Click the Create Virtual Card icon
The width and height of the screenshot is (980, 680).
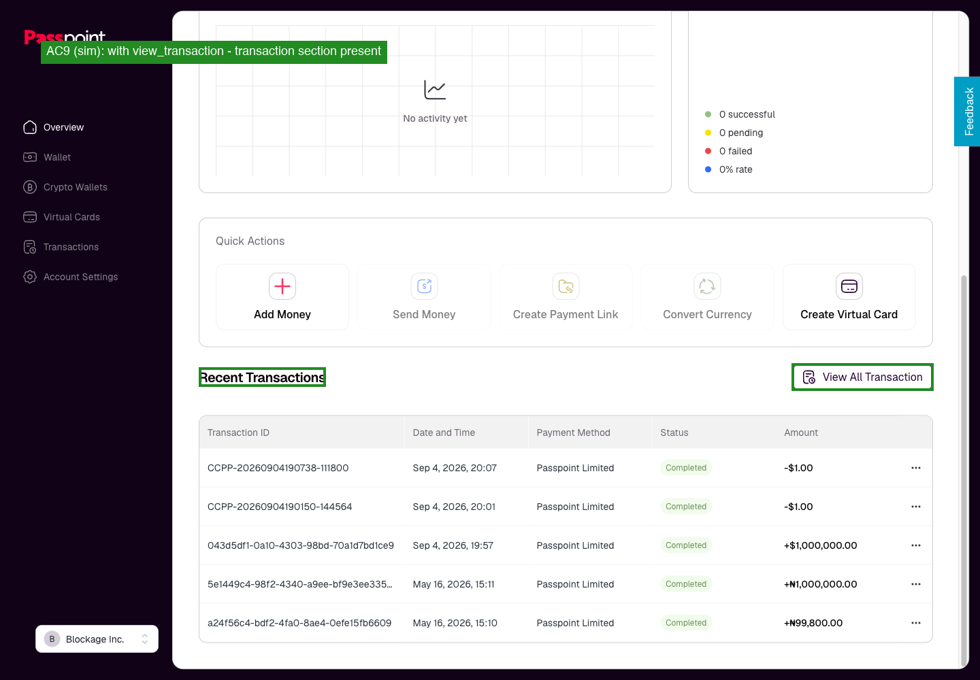pyautogui.click(x=849, y=286)
